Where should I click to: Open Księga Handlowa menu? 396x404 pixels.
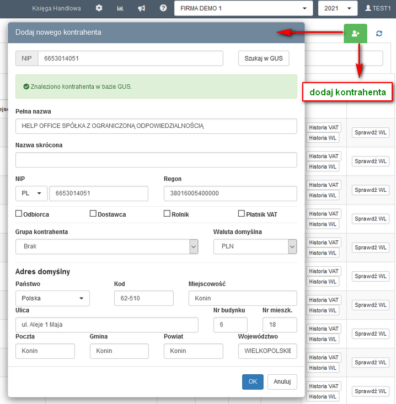tap(56, 8)
